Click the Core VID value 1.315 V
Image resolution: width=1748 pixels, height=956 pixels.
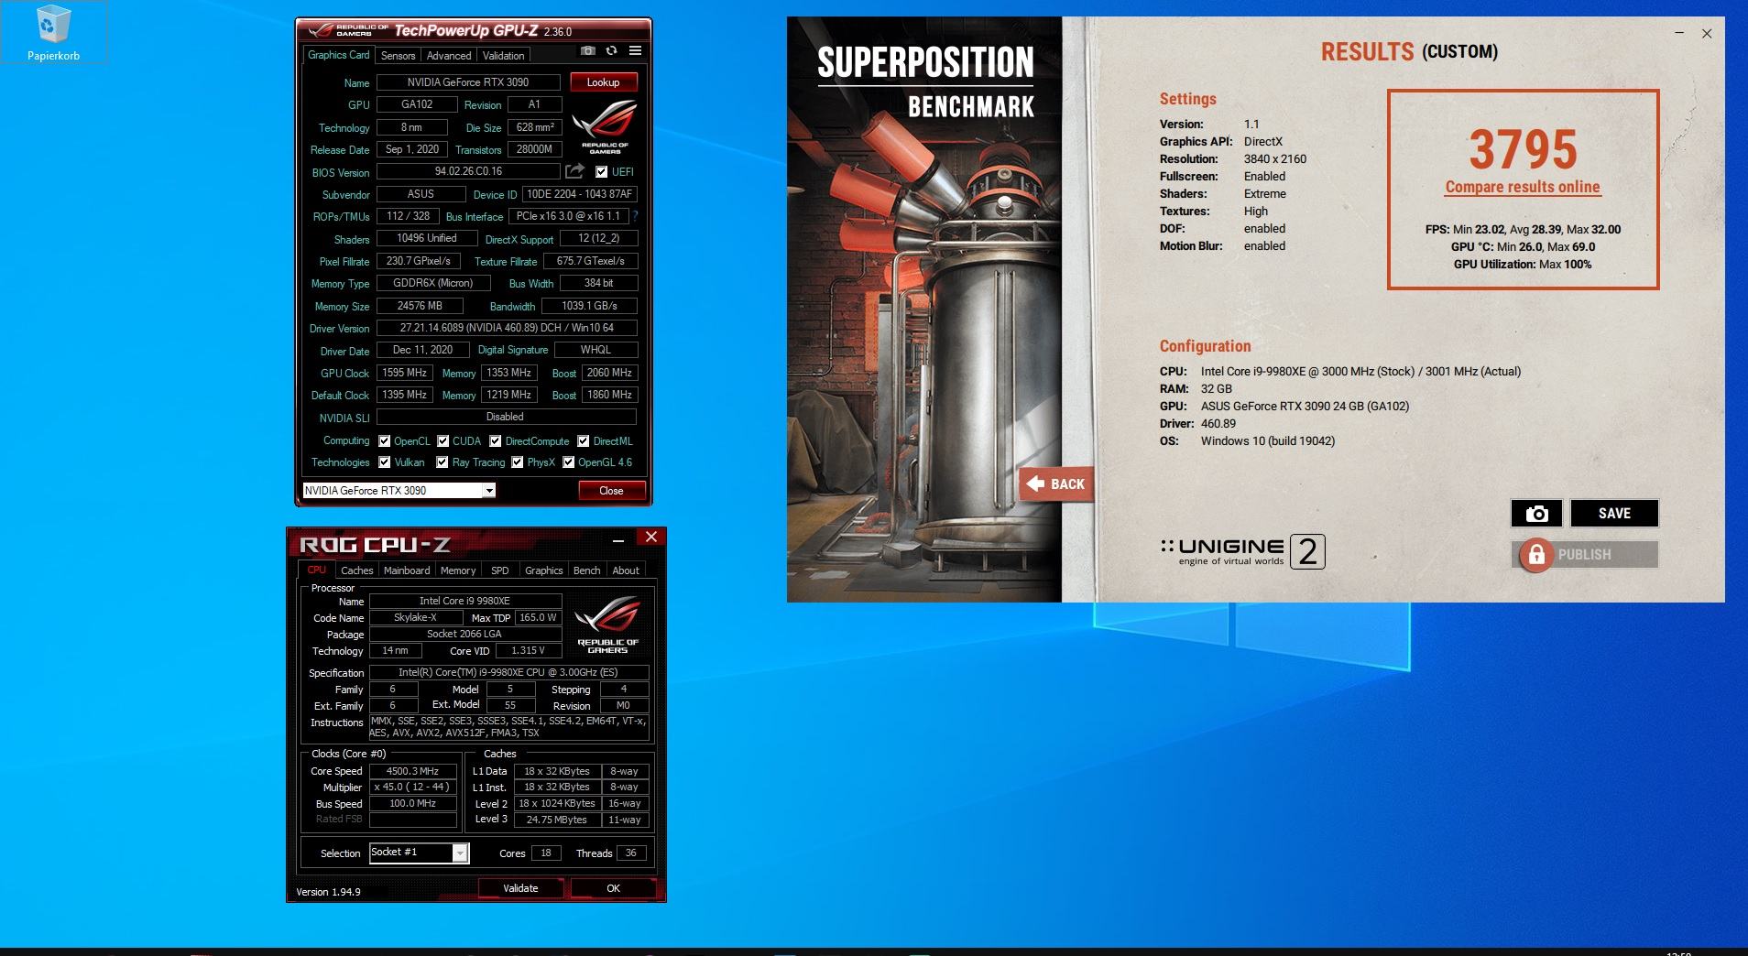click(528, 650)
